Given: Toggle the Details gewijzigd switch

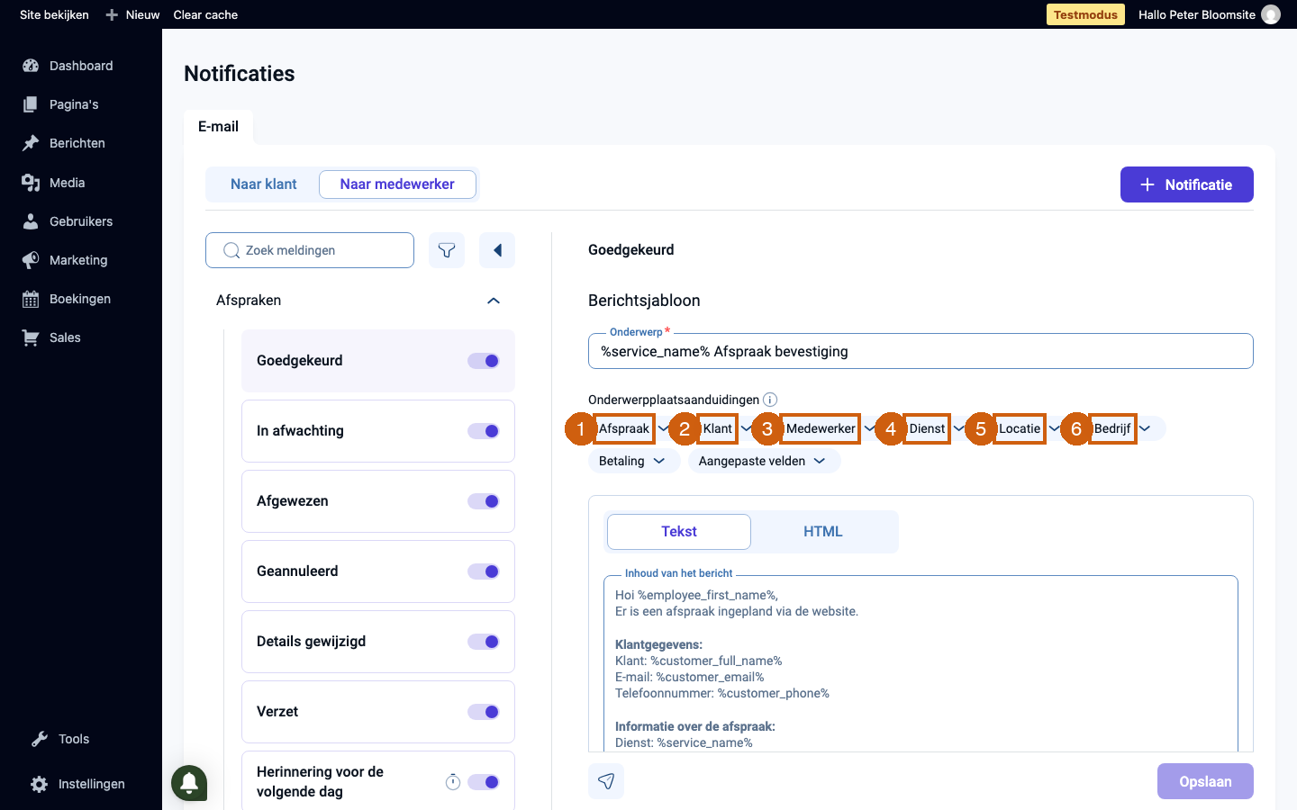Looking at the screenshot, I should coord(484,642).
